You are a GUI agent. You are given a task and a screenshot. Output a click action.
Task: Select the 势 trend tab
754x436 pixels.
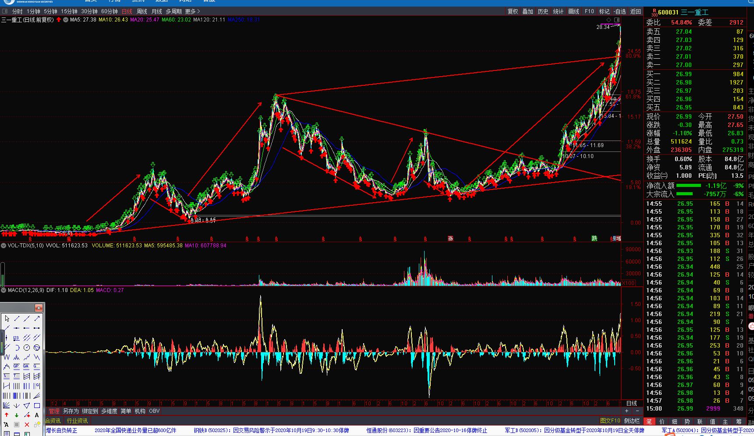[687, 422]
